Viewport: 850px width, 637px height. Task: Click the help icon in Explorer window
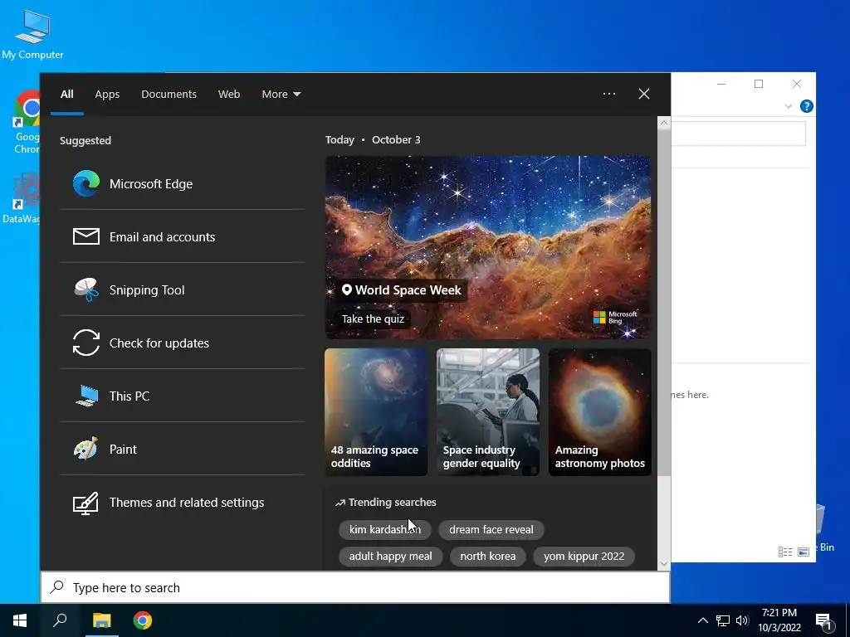806,106
